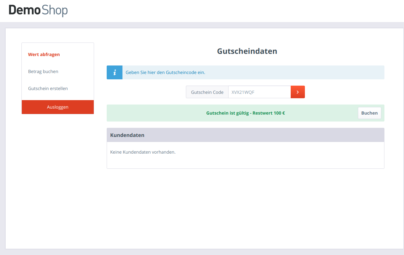Click 'Gutschein ist gültig - Restwert 100 €' message
This screenshot has height=255, width=404.
[246, 113]
